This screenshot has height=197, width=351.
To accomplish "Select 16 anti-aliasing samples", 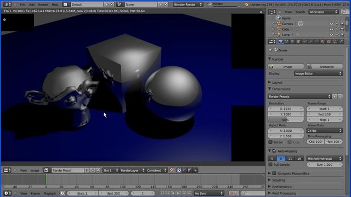I will click(299, 159).
